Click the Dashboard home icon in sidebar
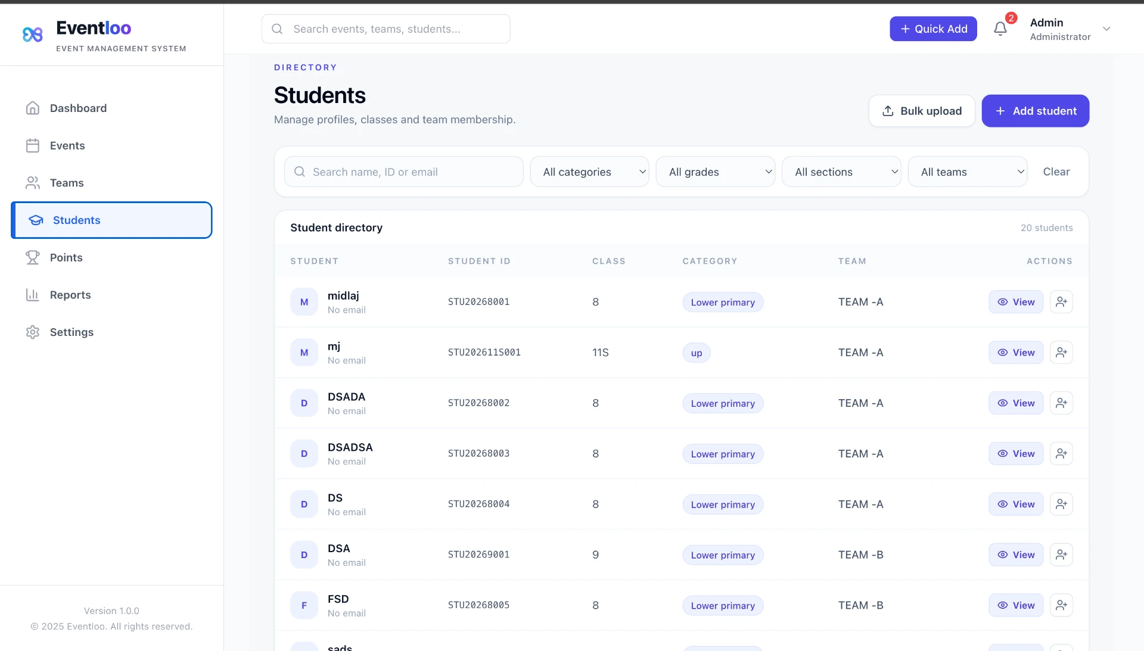 (x=33, y=108)
